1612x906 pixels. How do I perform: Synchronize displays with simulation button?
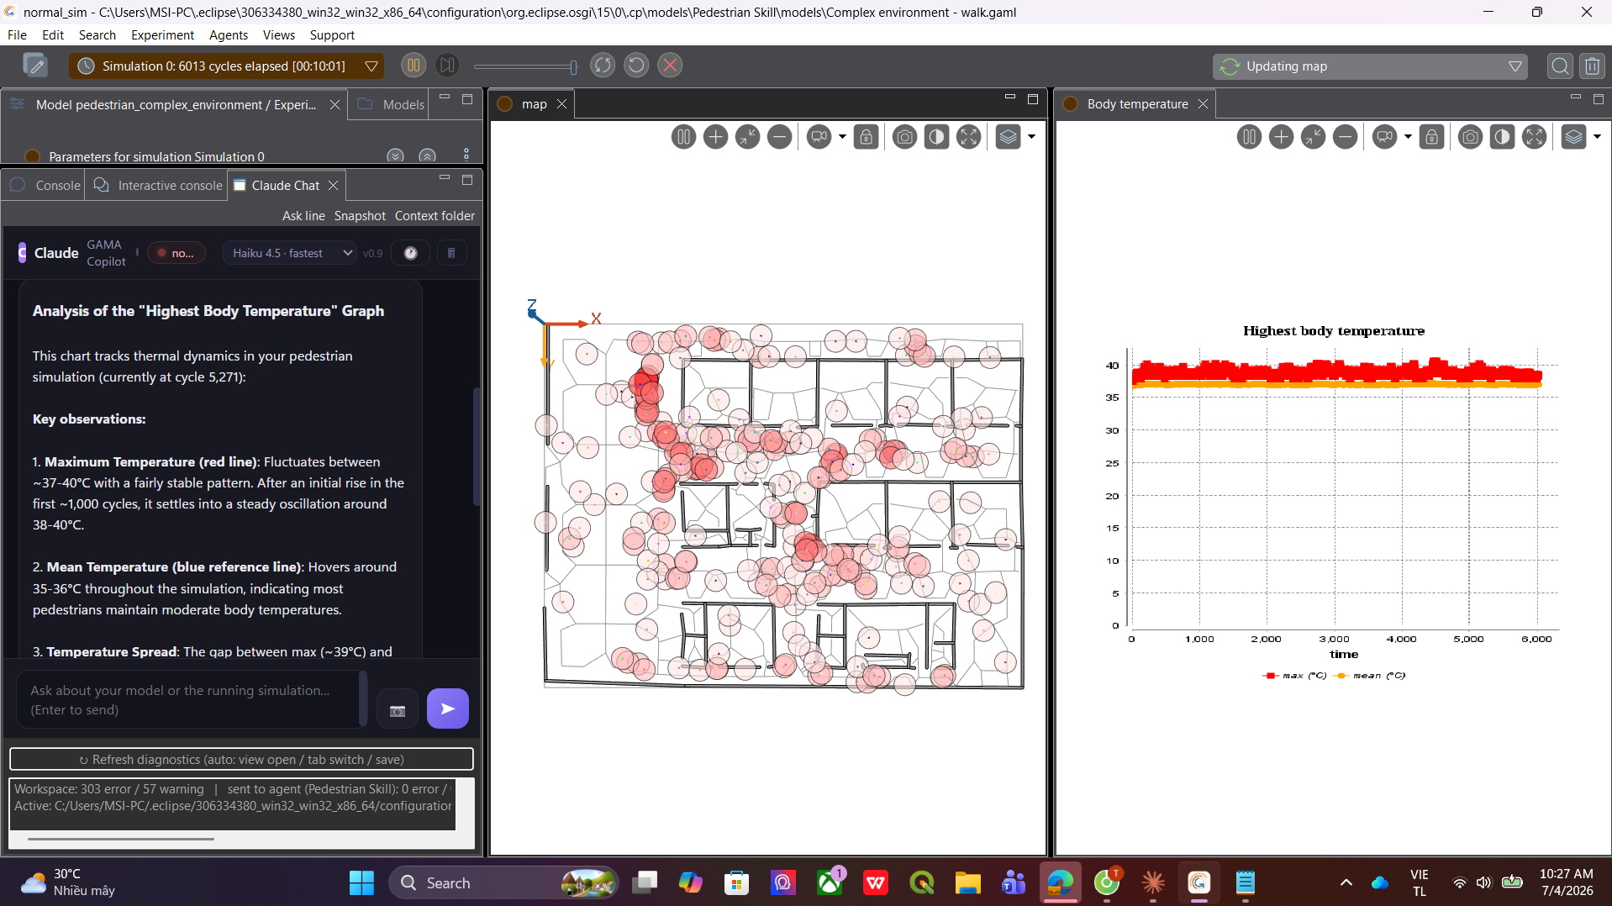pos(603,66)
